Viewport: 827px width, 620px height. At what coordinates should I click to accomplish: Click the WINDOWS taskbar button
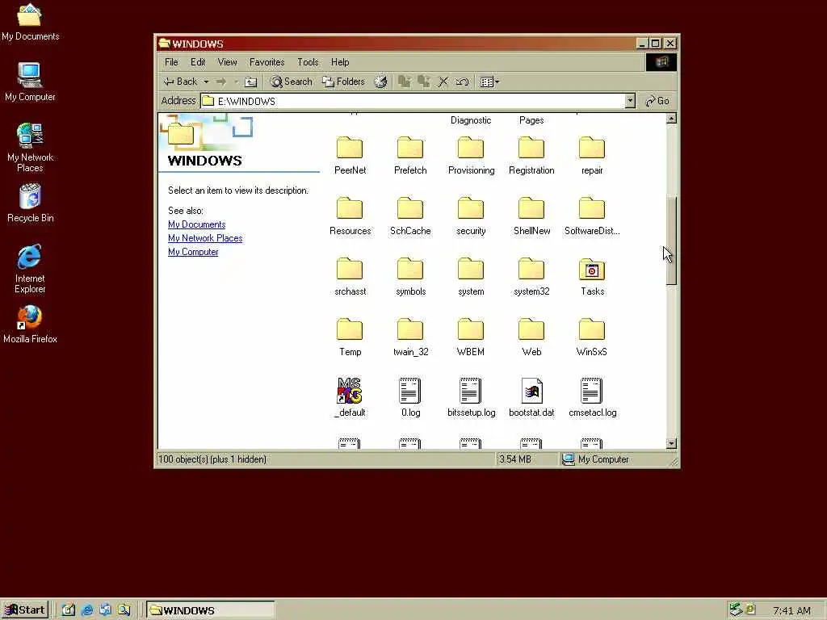(210, 610)
